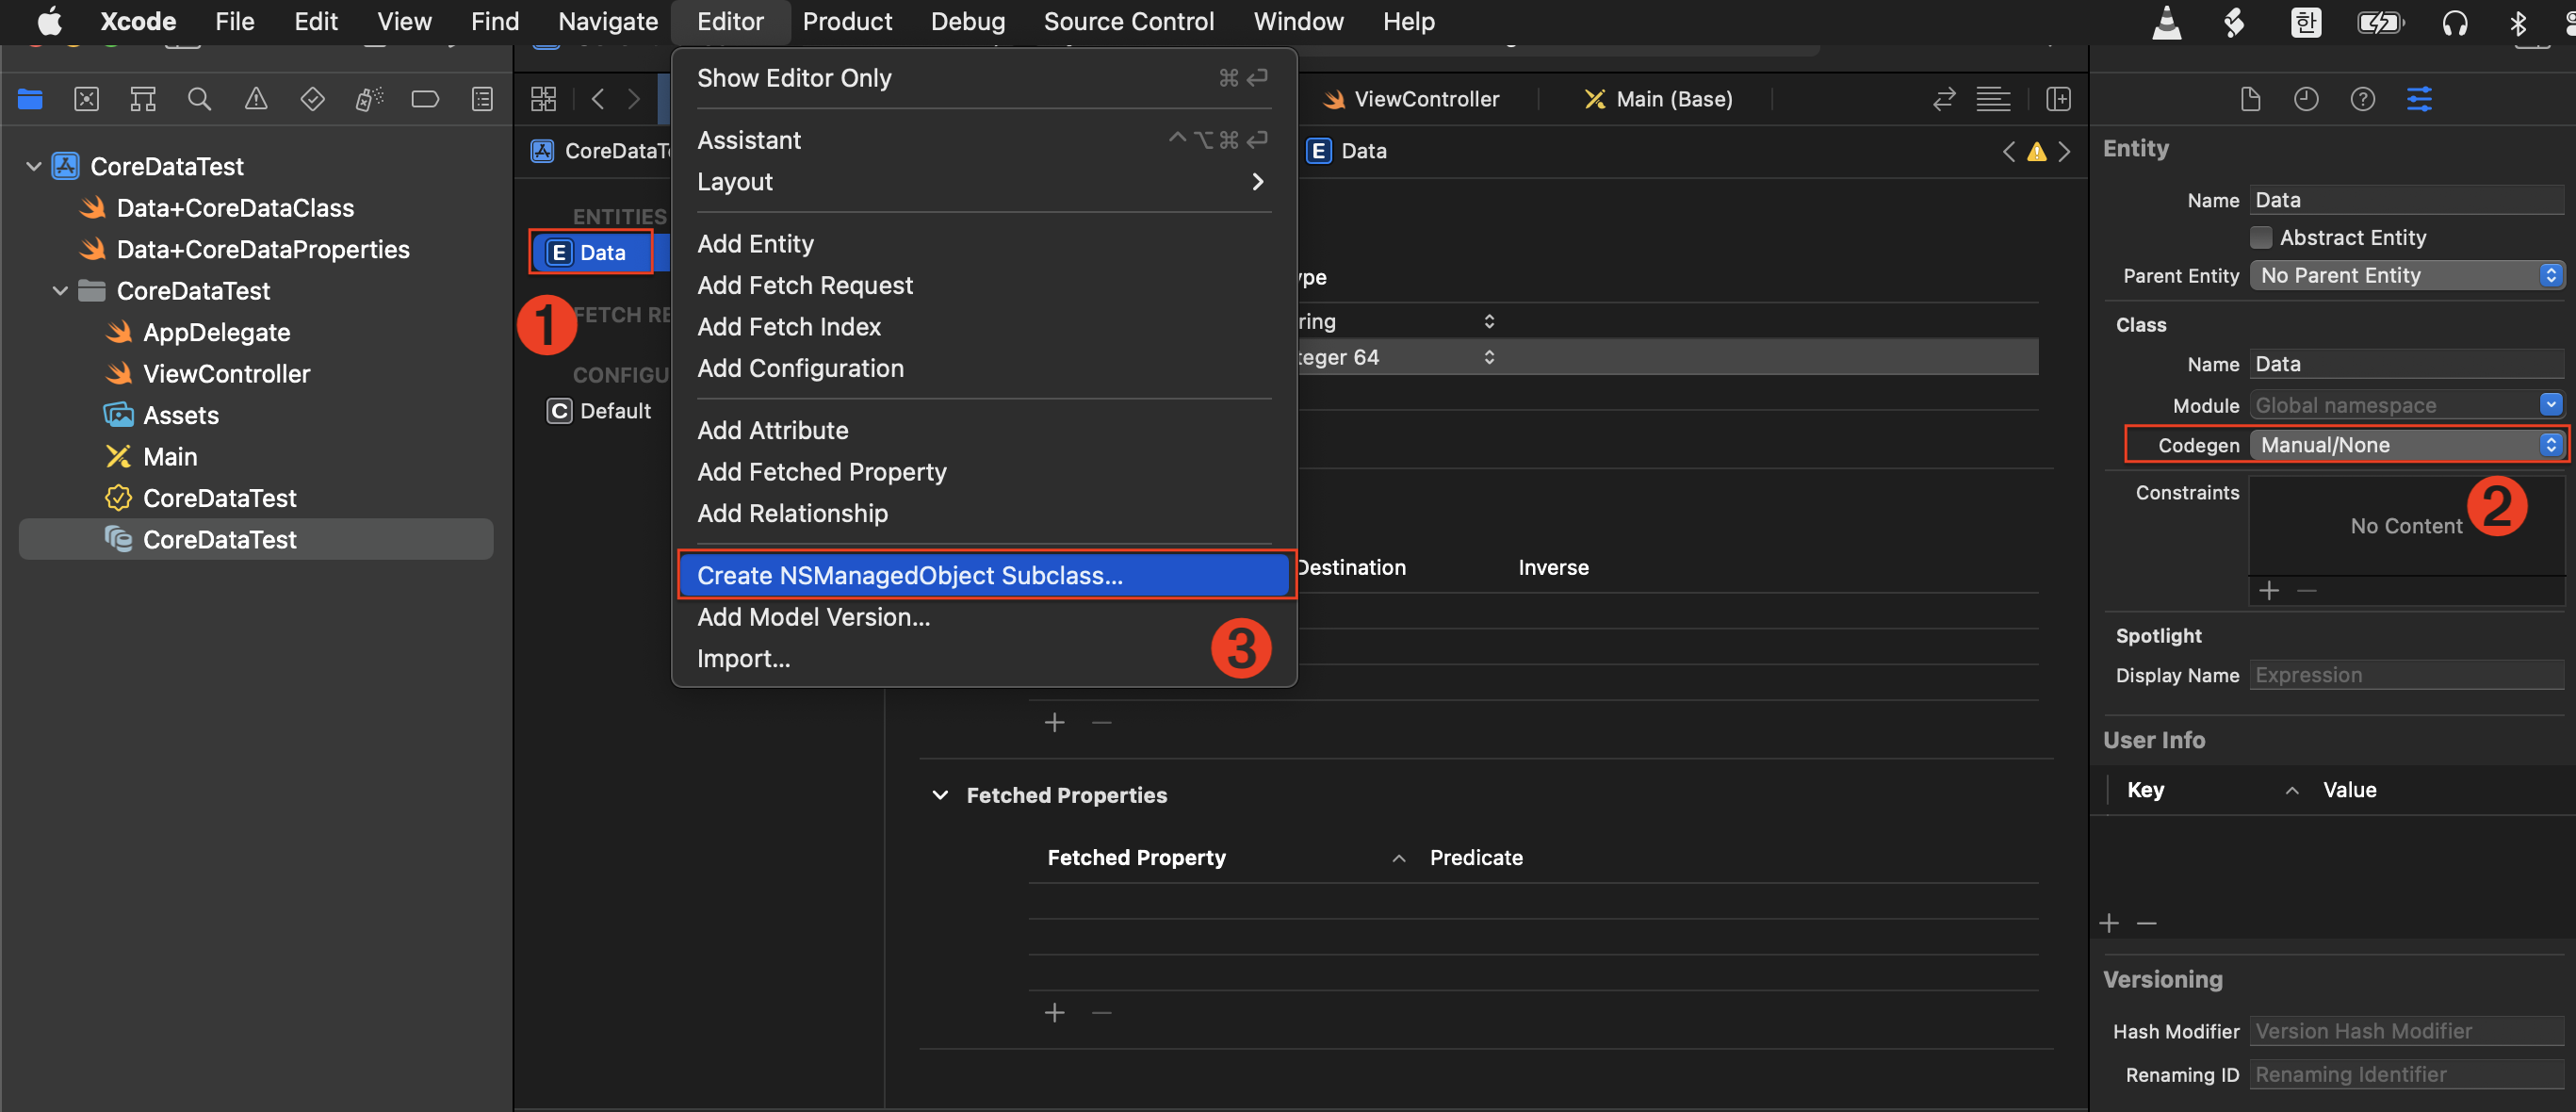Open the Breakpoint navigator icon
Screen dimensions: 2576x1112
(x=425, y=99)
